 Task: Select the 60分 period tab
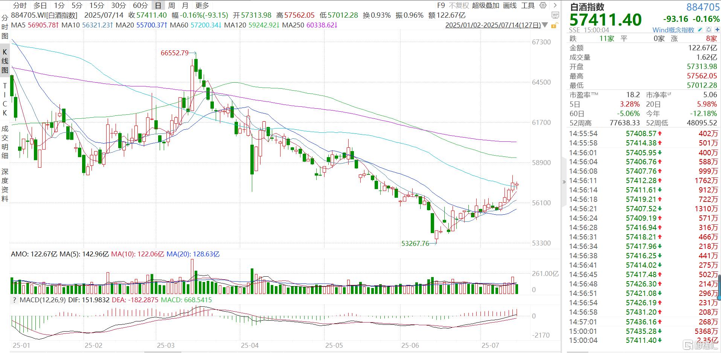(140, 5)
